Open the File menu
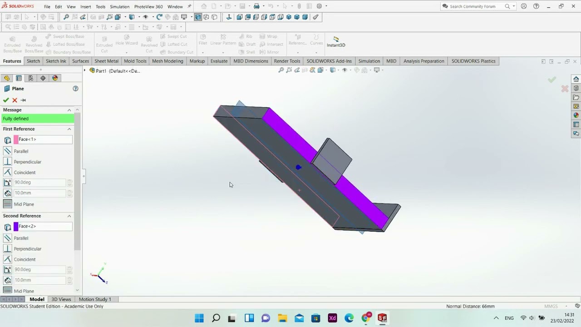The image size is (581, 327). (47, 7)
